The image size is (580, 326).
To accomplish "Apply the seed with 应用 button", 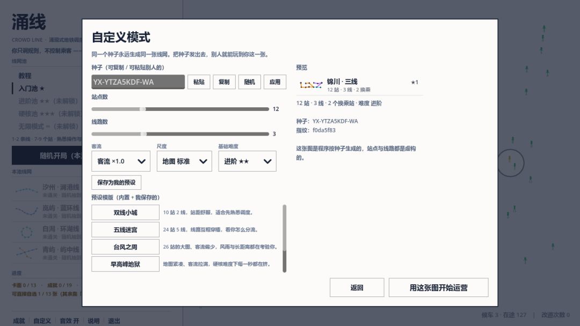I will pyautogui.click(x=275, y=82).
